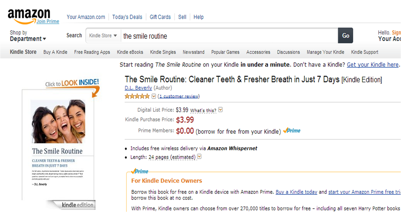Screen dimensions: 401x212
Task: Open the D.L. Beverly author link
Action: point(138,88)
